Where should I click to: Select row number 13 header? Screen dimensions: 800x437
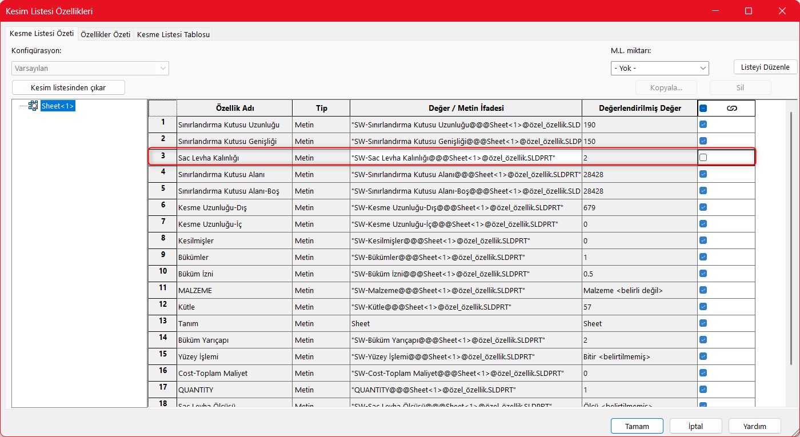click(x=163, y=323)
